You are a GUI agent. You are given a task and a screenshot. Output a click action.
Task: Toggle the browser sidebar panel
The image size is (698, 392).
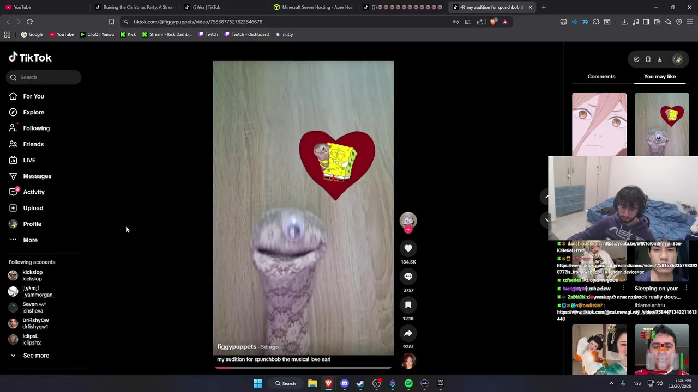(646, 22)
